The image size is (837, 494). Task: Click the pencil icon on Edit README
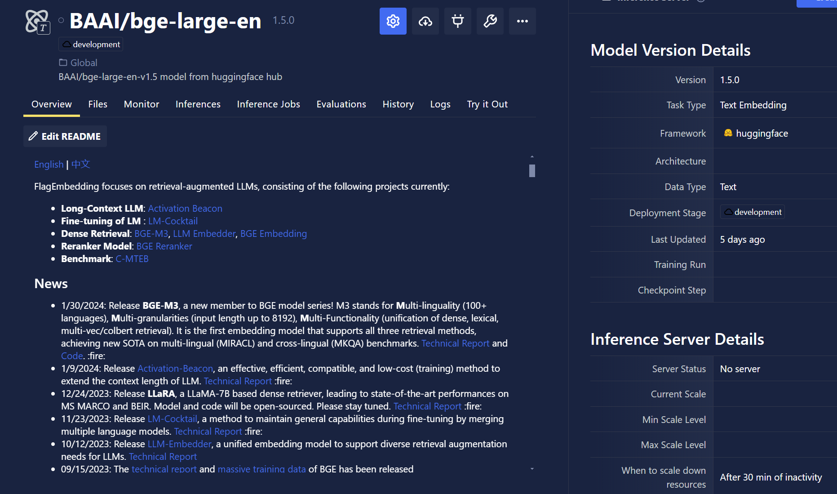pos(33,136)
